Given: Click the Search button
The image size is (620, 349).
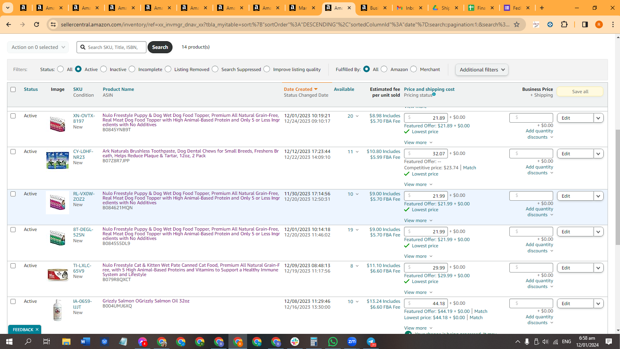Looking at the screenshot, I should pyautogui.click(x=160, y=47).
